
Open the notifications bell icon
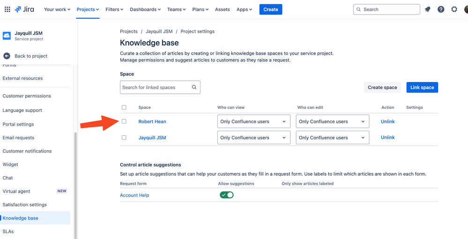point(428,9)
